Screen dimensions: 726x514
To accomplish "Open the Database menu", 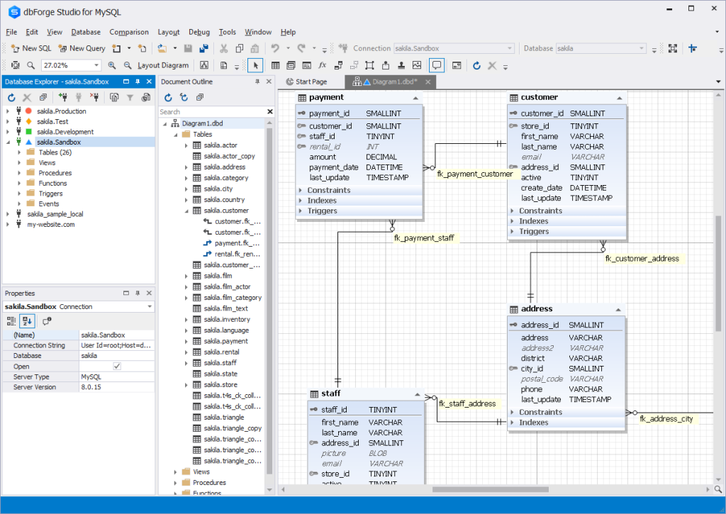I will 86,32.
